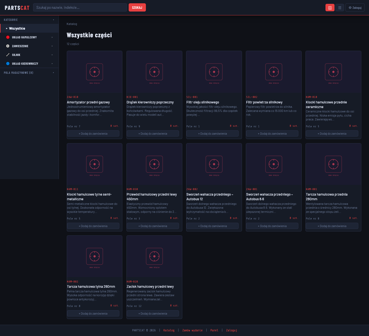Focus the parts search input field
The height and width of the screenshot is (336, 369).
click(80, 7)
